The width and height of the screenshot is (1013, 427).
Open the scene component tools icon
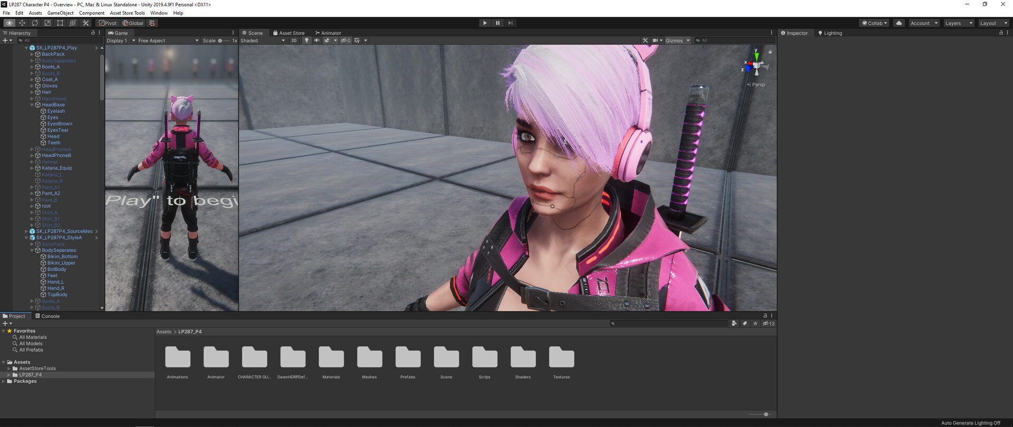[x=645, y=41]
